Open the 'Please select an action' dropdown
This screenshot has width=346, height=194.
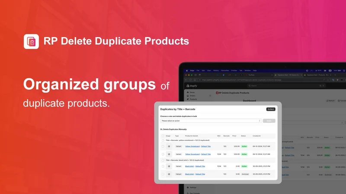[x=211, y=121]
